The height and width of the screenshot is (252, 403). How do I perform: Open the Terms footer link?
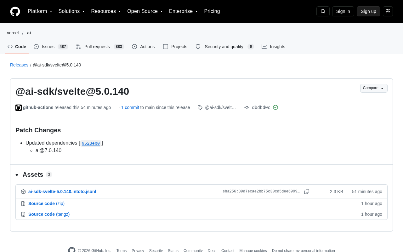click(122, 251)
